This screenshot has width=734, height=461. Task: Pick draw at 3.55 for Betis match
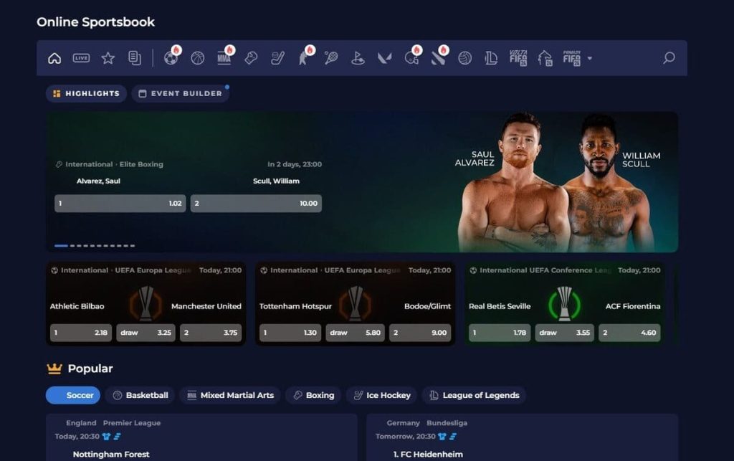565,333
